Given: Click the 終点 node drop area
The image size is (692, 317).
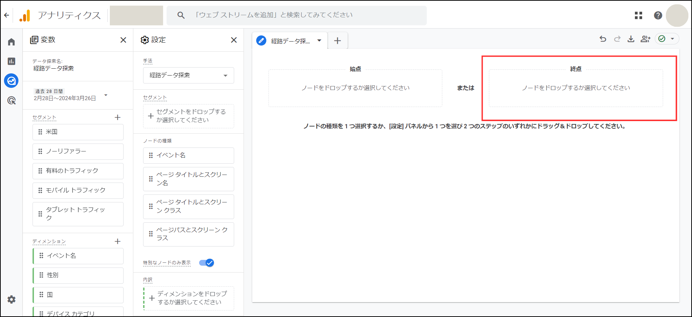Looking at the screenshot, I should (x=576, y=88).
